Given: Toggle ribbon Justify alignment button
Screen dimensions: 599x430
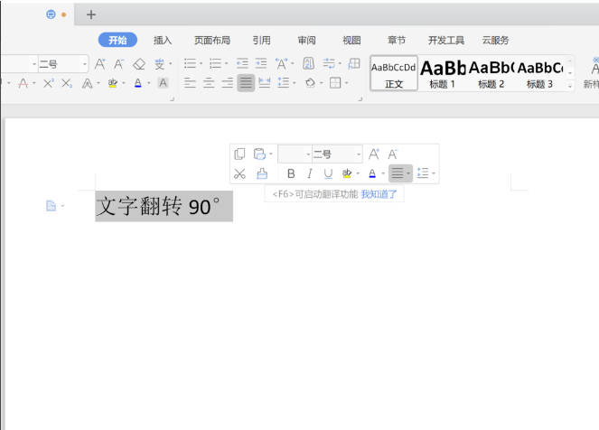Looking at the screenshot, I should tap(246, 82).
